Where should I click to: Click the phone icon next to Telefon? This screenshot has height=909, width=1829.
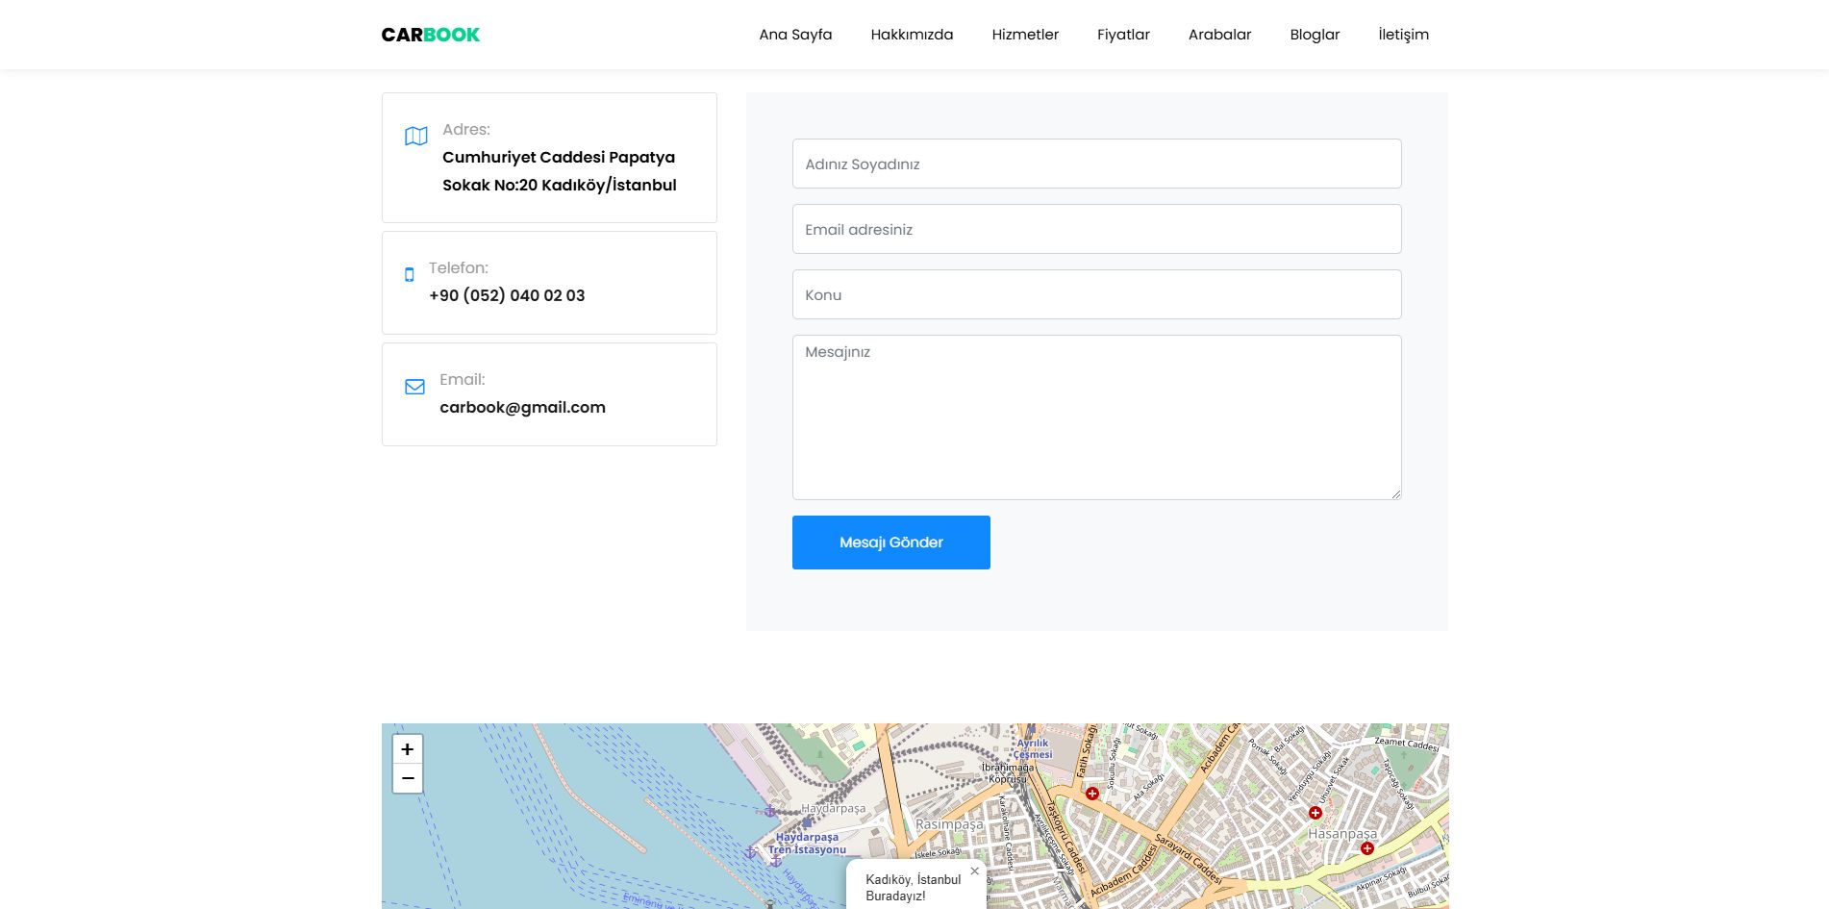point(410,274)
